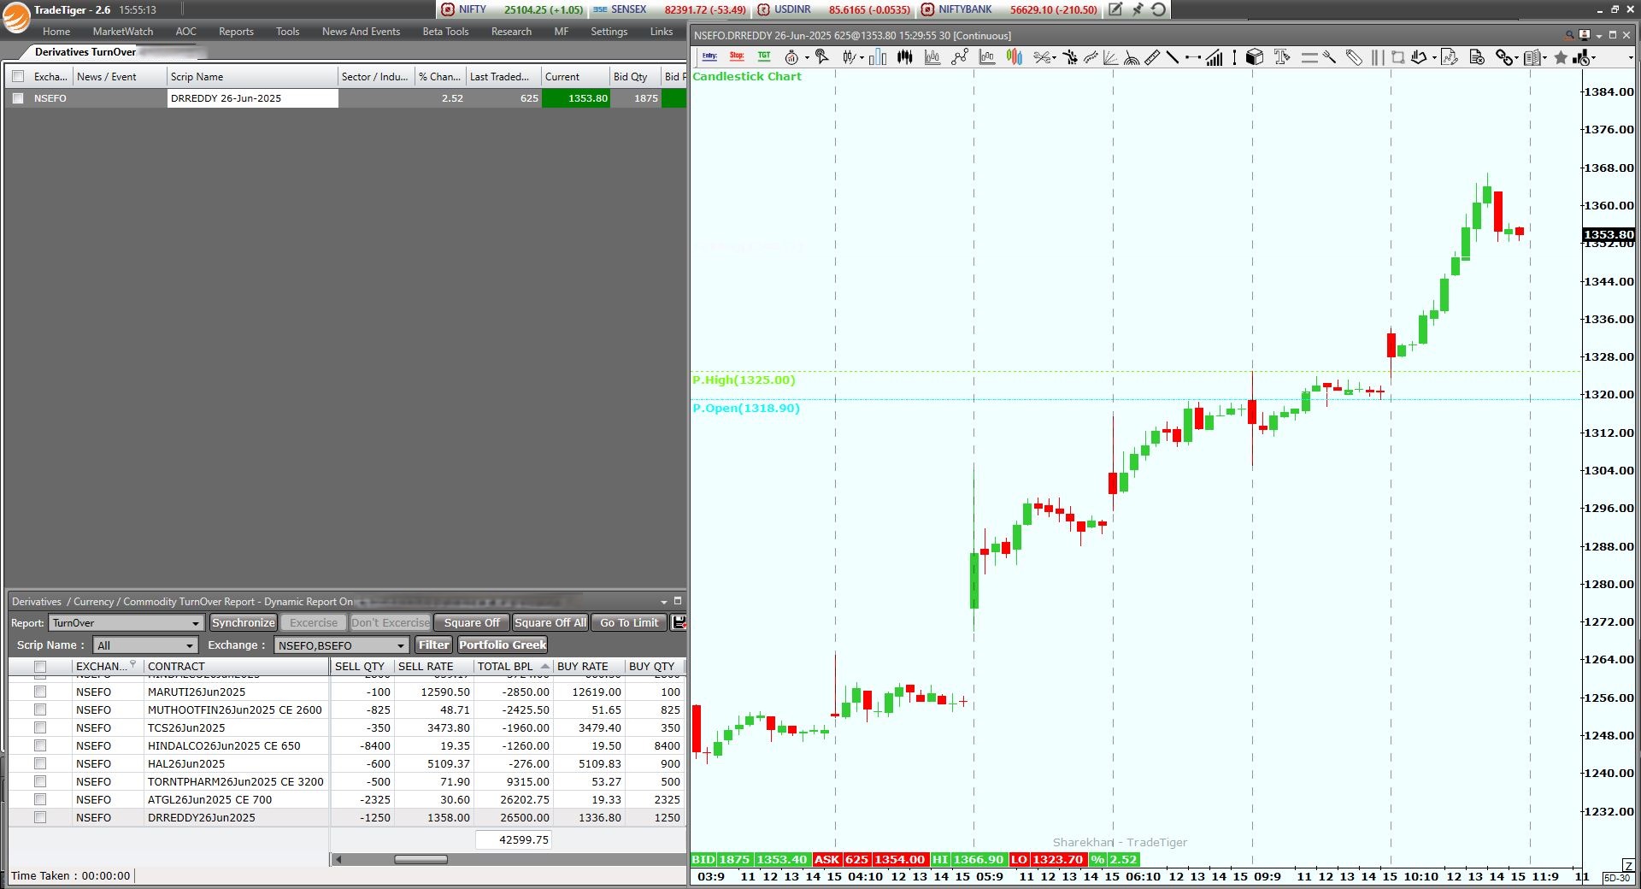The image size is (1641, 889).
Task: Tick the checkbox for HINDALCO26Jun2025 CE 650 row
Action: [39, 745]
